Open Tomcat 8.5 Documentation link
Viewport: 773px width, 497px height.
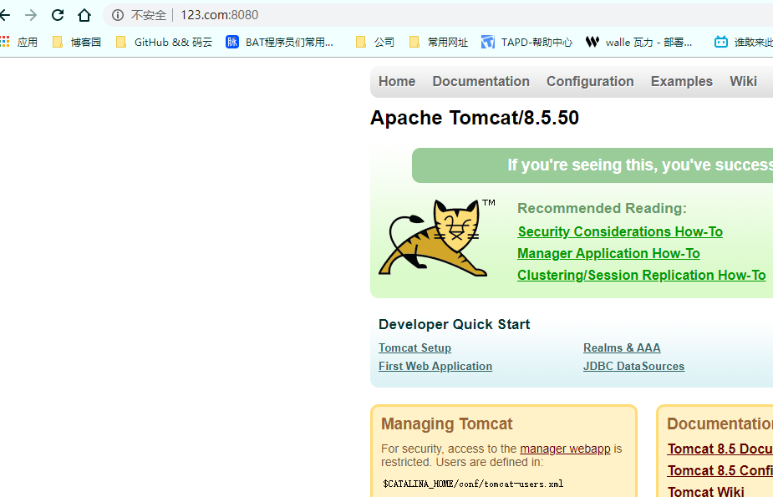click(720, 449)
